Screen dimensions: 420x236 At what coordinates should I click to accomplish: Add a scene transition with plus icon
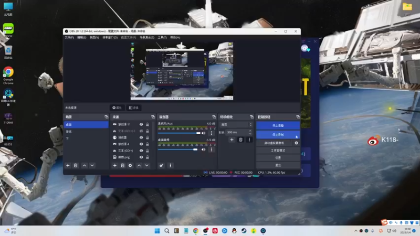[232, 140]
